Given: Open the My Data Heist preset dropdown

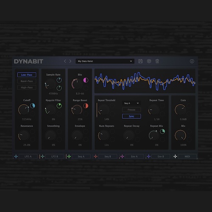Looking at the screenshot, I should coord(105,61).
